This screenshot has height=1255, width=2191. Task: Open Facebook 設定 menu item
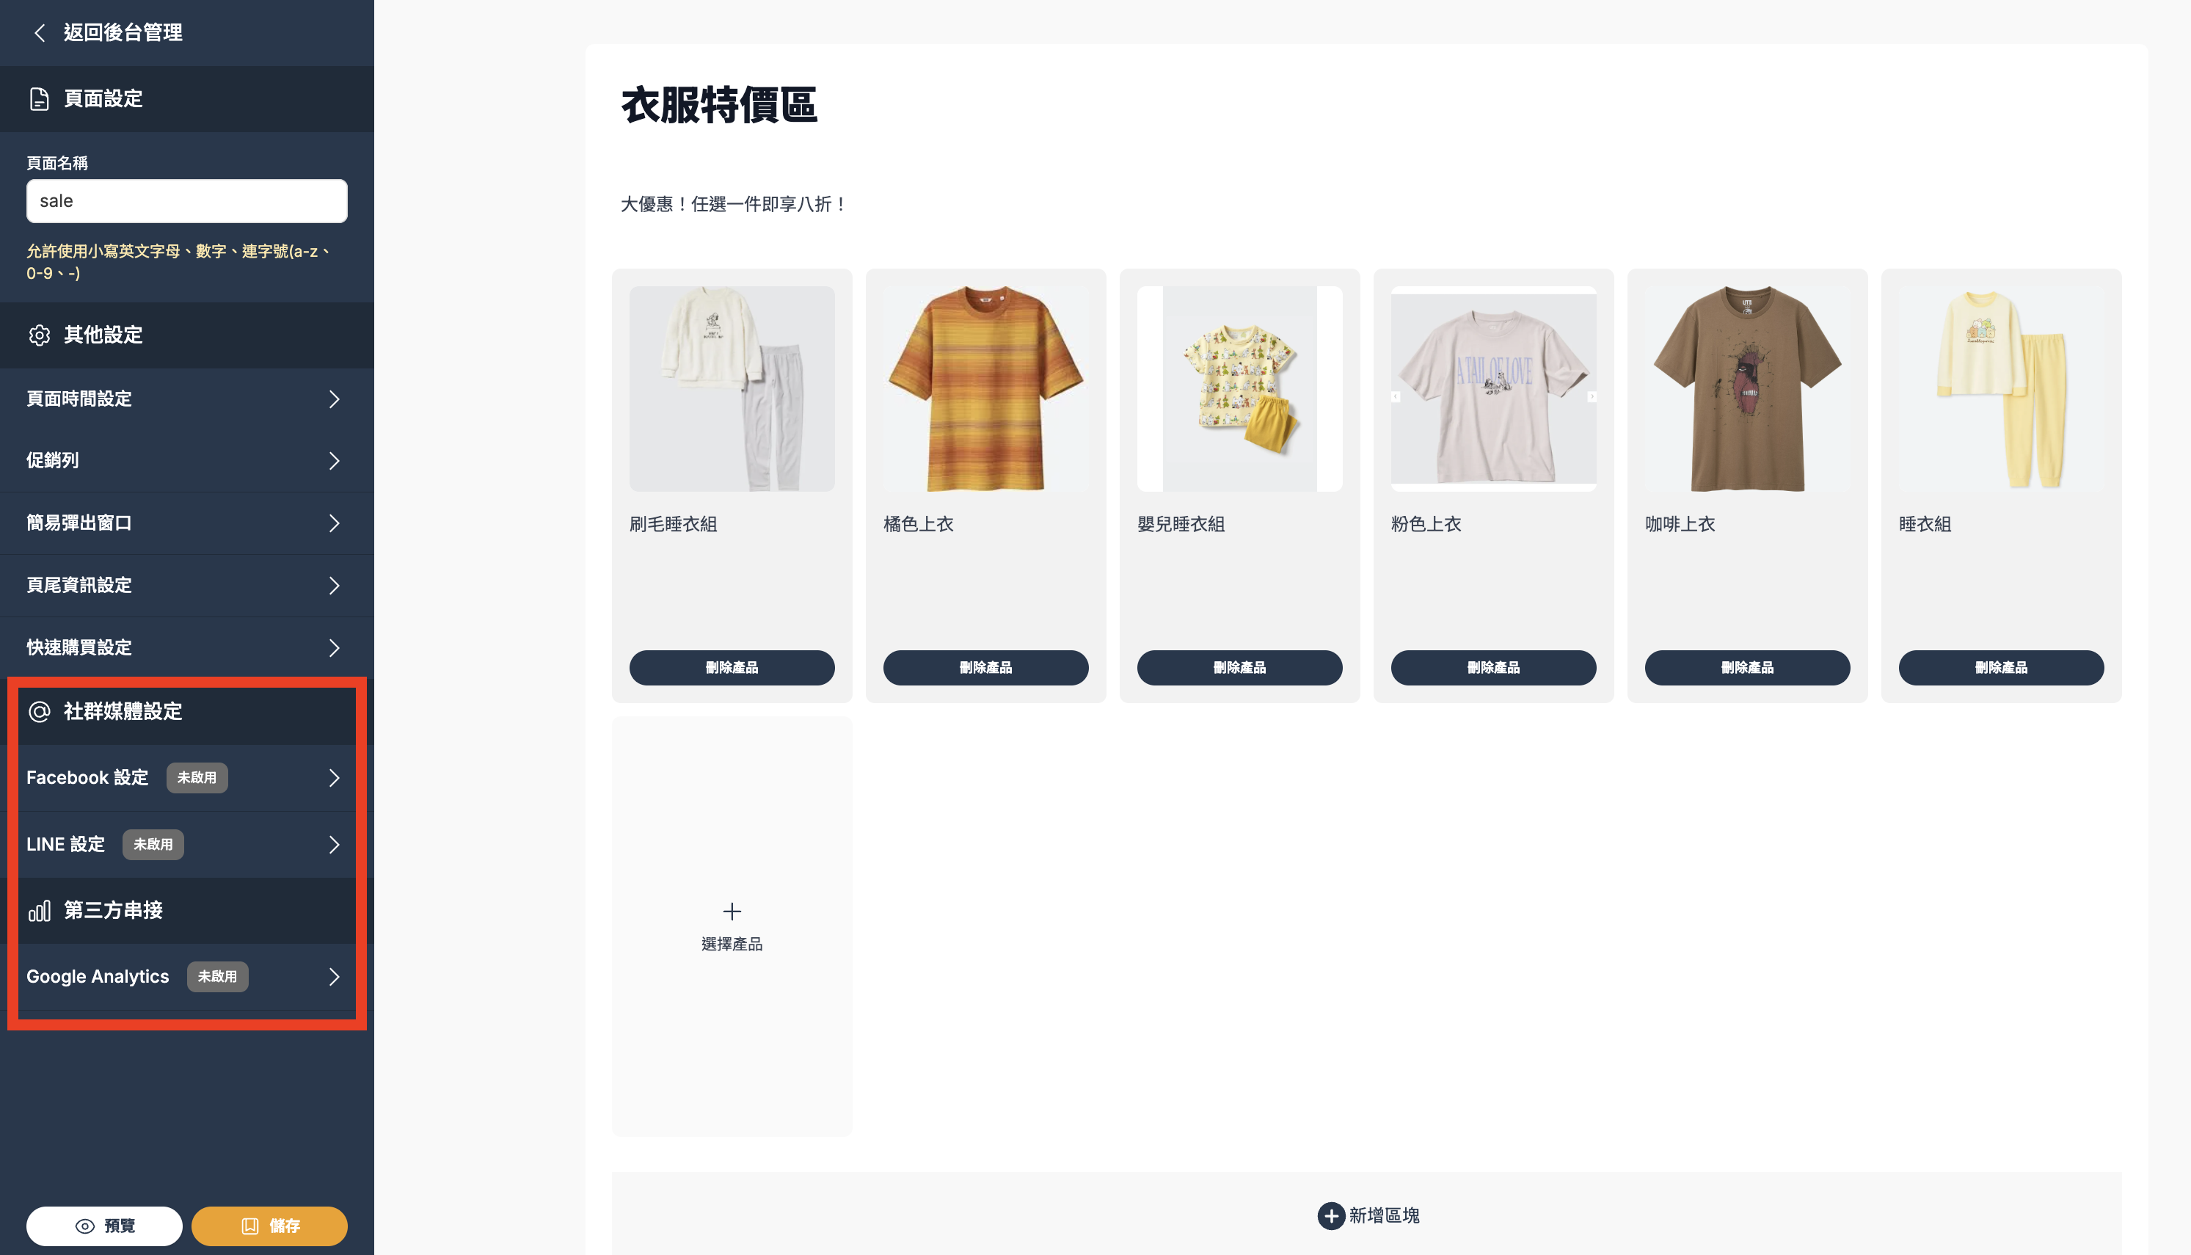(x=187, y=779)
